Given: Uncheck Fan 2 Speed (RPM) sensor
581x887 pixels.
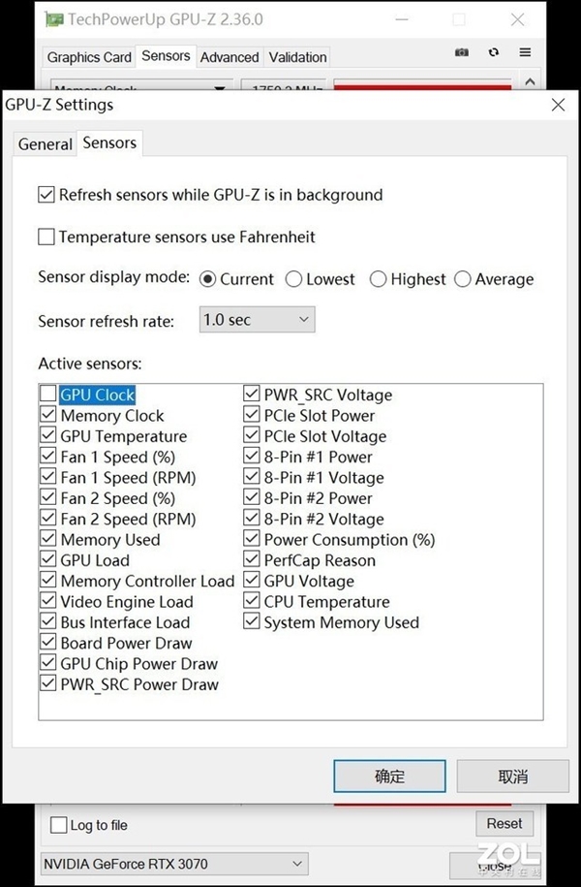Looking at the screenshot, I should click(48, 519).
